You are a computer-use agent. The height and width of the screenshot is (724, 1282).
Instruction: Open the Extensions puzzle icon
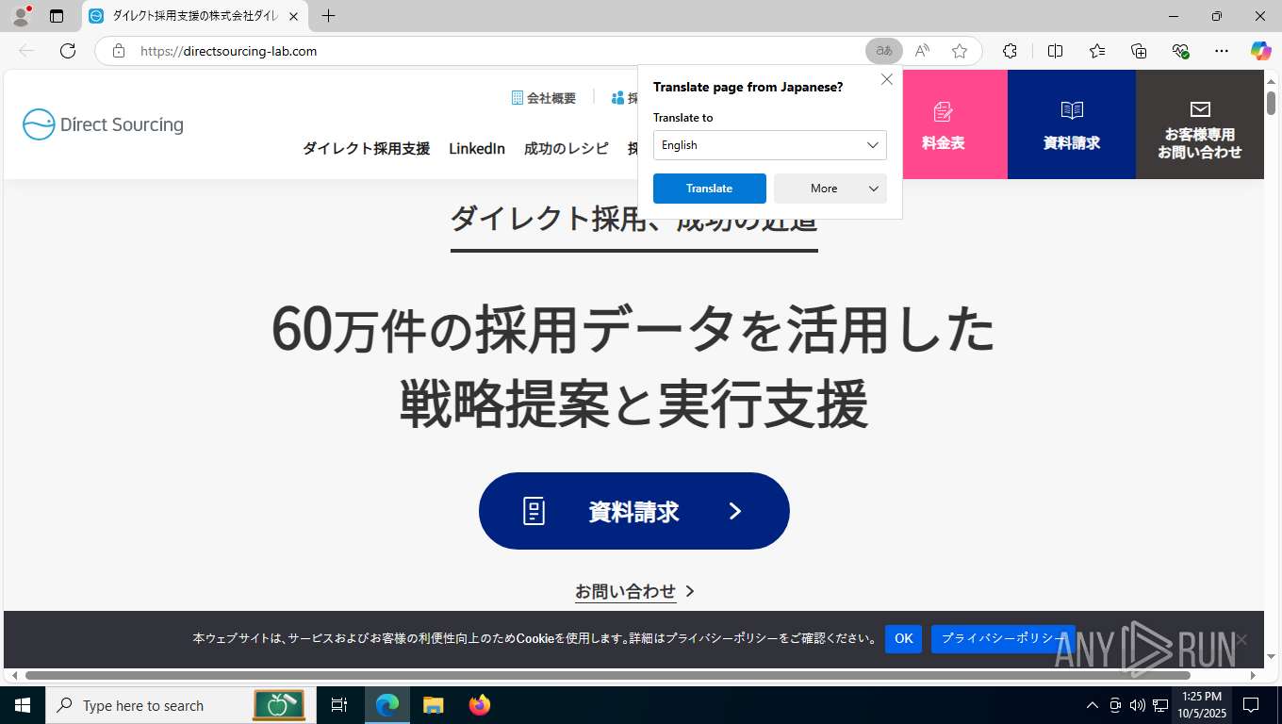(1010, 51)
